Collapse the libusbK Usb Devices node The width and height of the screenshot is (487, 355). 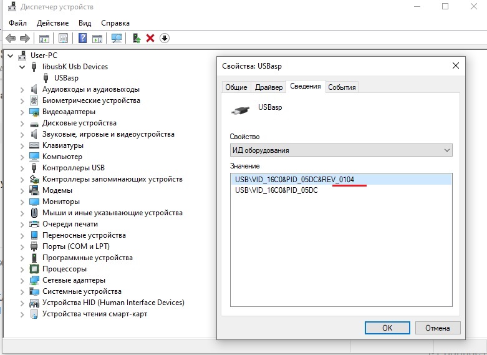(x=22, y=67)
